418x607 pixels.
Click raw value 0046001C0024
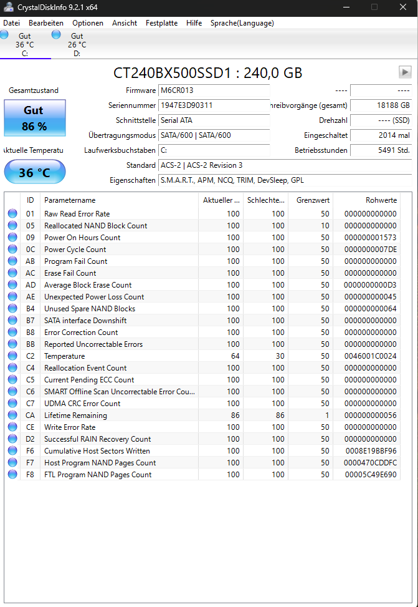point(371,356)
